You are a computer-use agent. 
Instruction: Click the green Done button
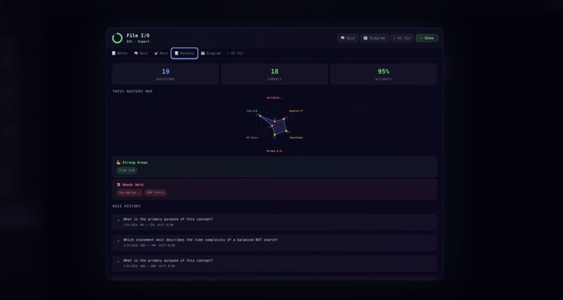coord(427,38)
